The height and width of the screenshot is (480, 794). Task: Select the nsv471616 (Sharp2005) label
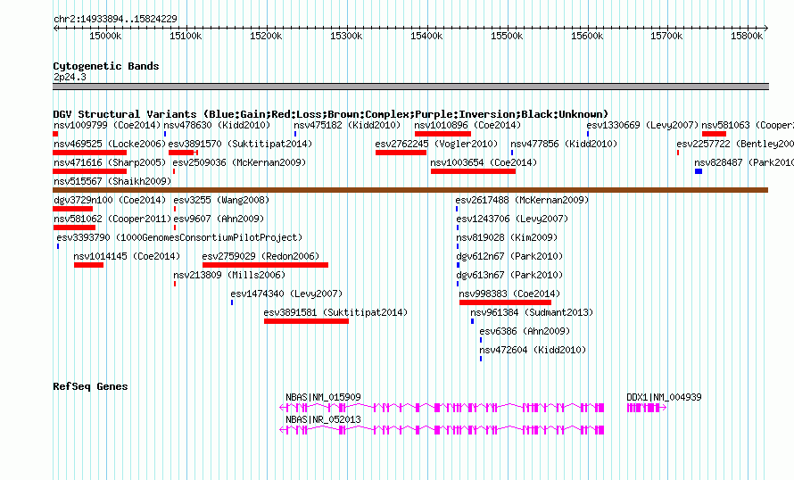point(110,162)
